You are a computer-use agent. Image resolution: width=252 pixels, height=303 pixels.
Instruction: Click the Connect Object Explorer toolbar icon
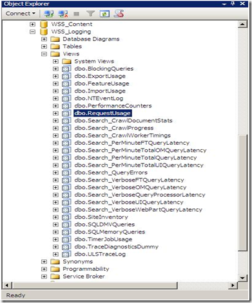click(49, 14)
